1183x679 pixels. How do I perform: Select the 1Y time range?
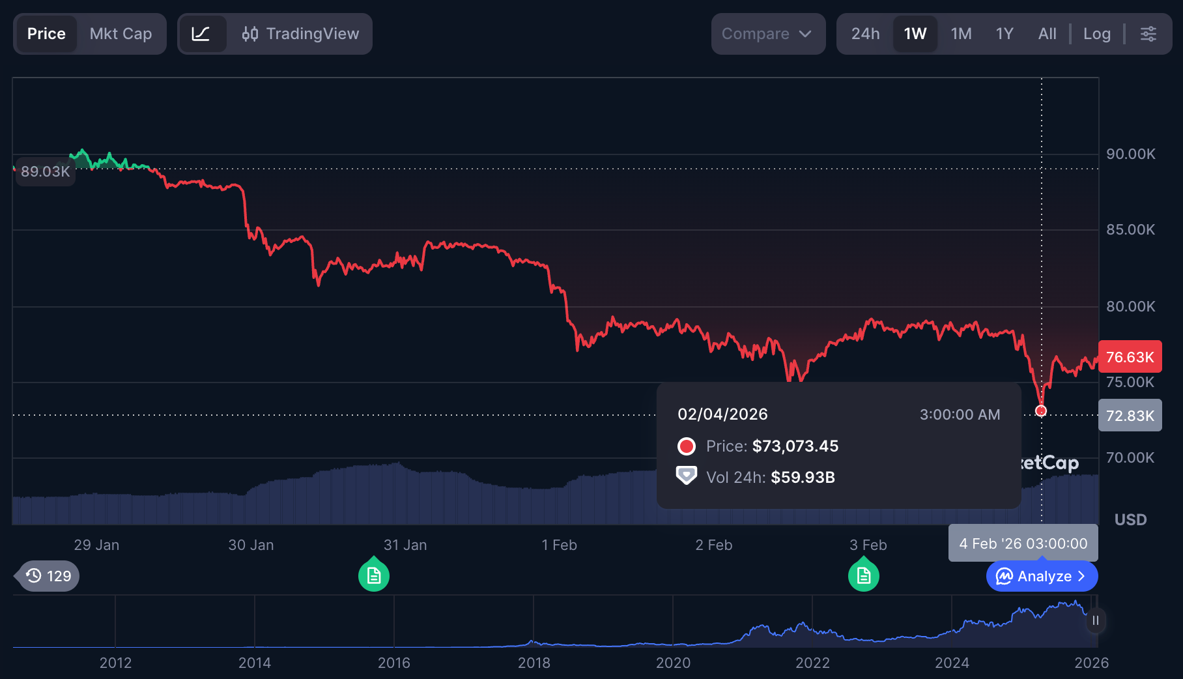tap(1004, 34)
